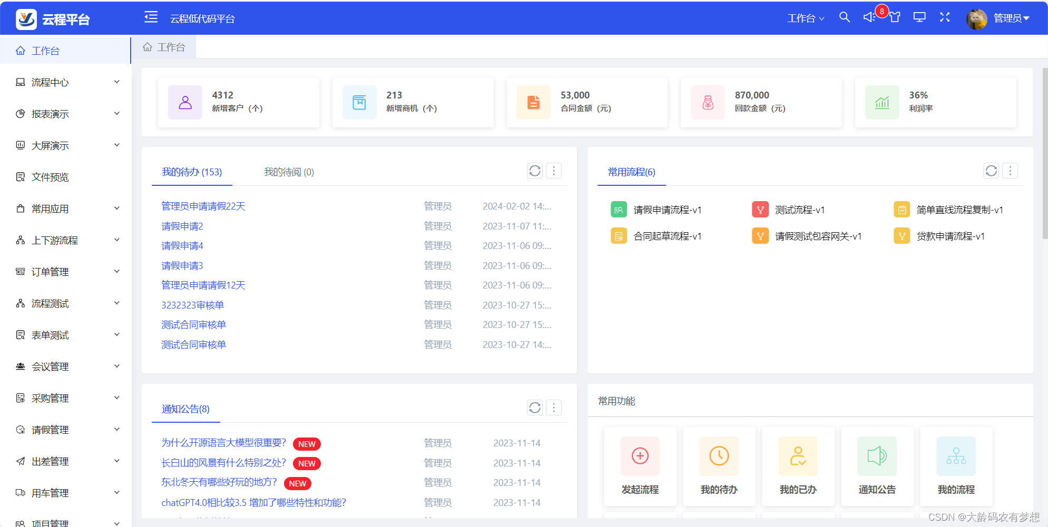
Task: Click the administrator avatar picture
Action: (977, 19)
